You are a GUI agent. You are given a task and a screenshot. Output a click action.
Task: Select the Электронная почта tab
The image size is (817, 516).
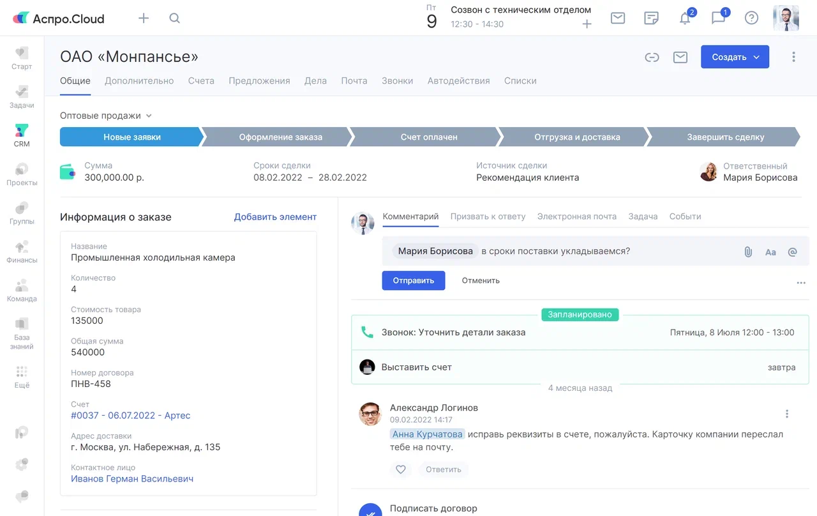(x=576, y=216)
